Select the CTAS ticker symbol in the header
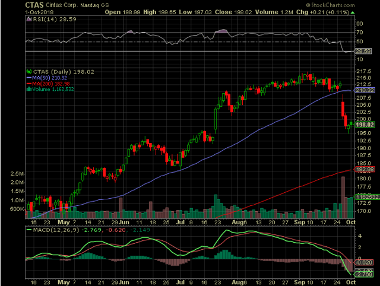This screenshot has width=380, height=286. (34, 5)
